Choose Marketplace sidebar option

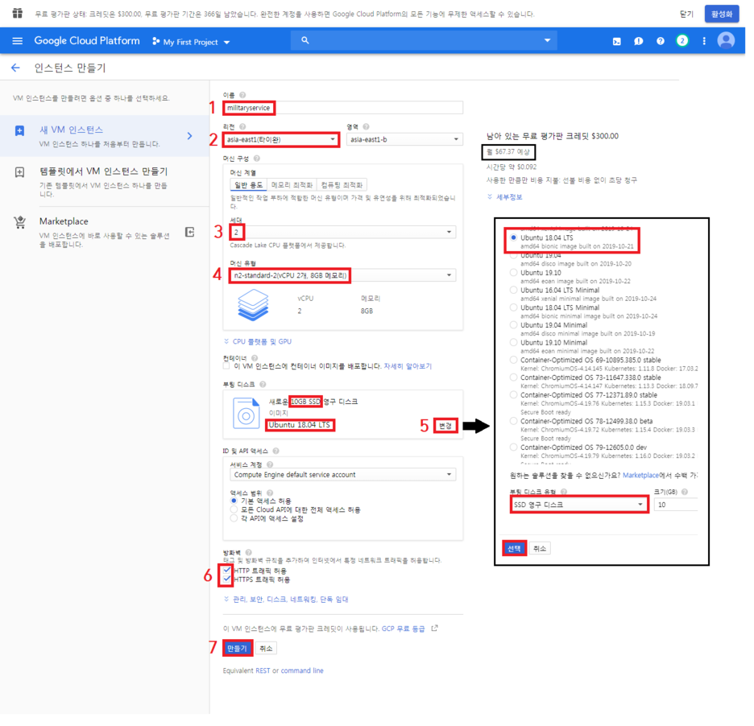point(106,235)
